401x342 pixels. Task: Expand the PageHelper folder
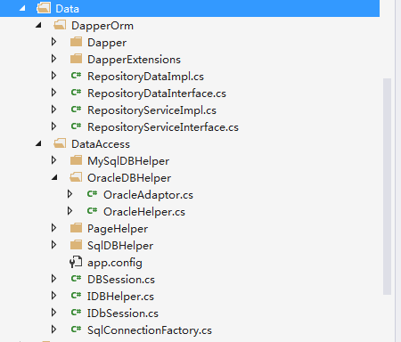coord(53,228)
